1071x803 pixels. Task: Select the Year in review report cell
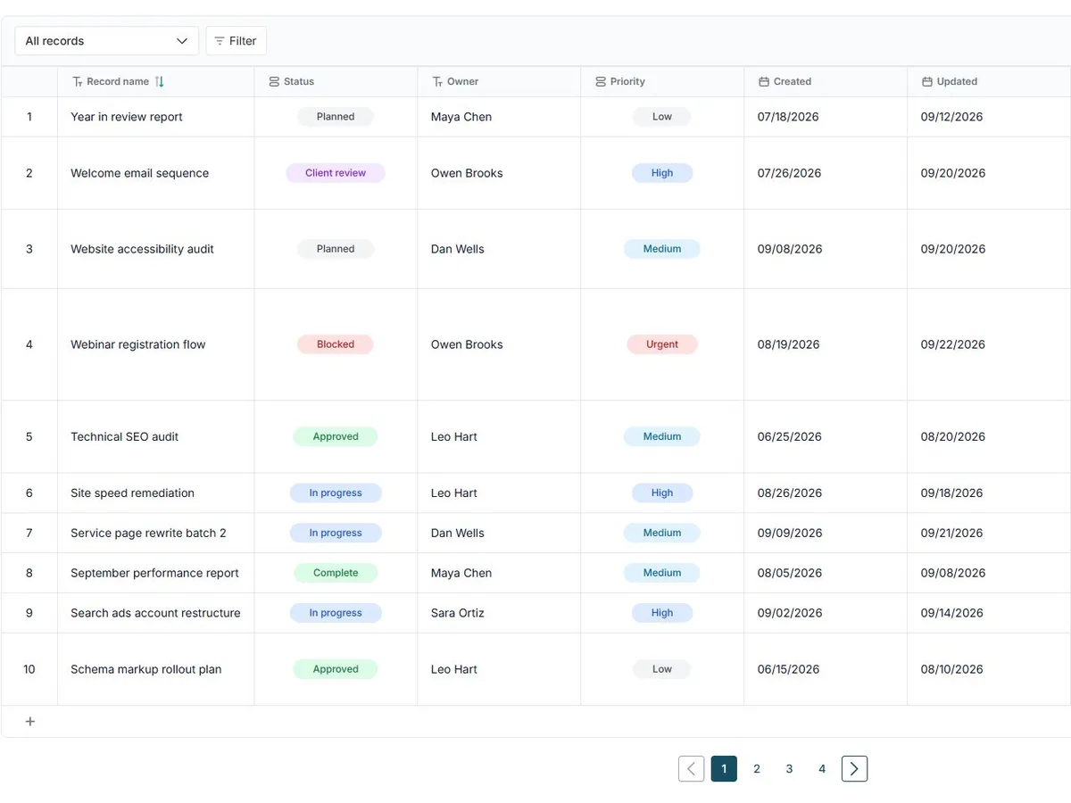click(x=156, y=117)
